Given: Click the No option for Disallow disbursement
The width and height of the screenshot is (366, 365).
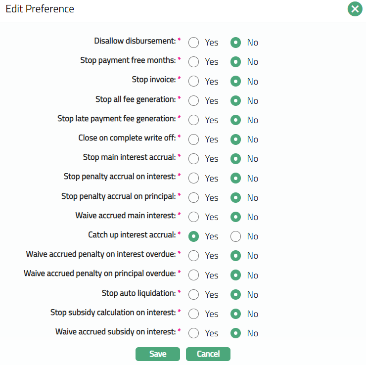Looking at the screenshot, I should [236, 43].
